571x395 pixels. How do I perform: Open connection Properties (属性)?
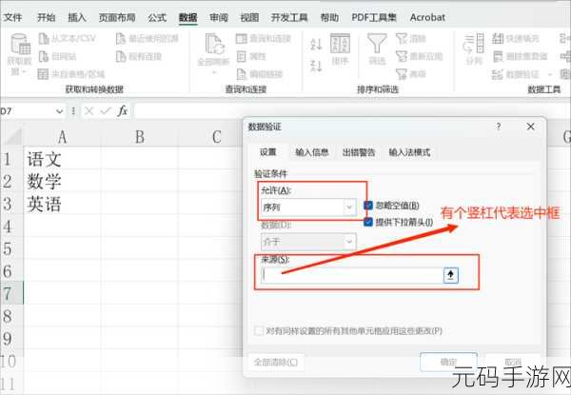[251, 56]
